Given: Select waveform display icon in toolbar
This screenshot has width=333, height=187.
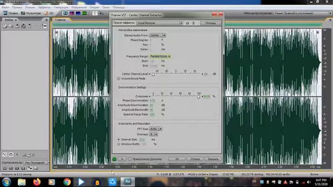Looking at the screenshot, I should 65,13.
